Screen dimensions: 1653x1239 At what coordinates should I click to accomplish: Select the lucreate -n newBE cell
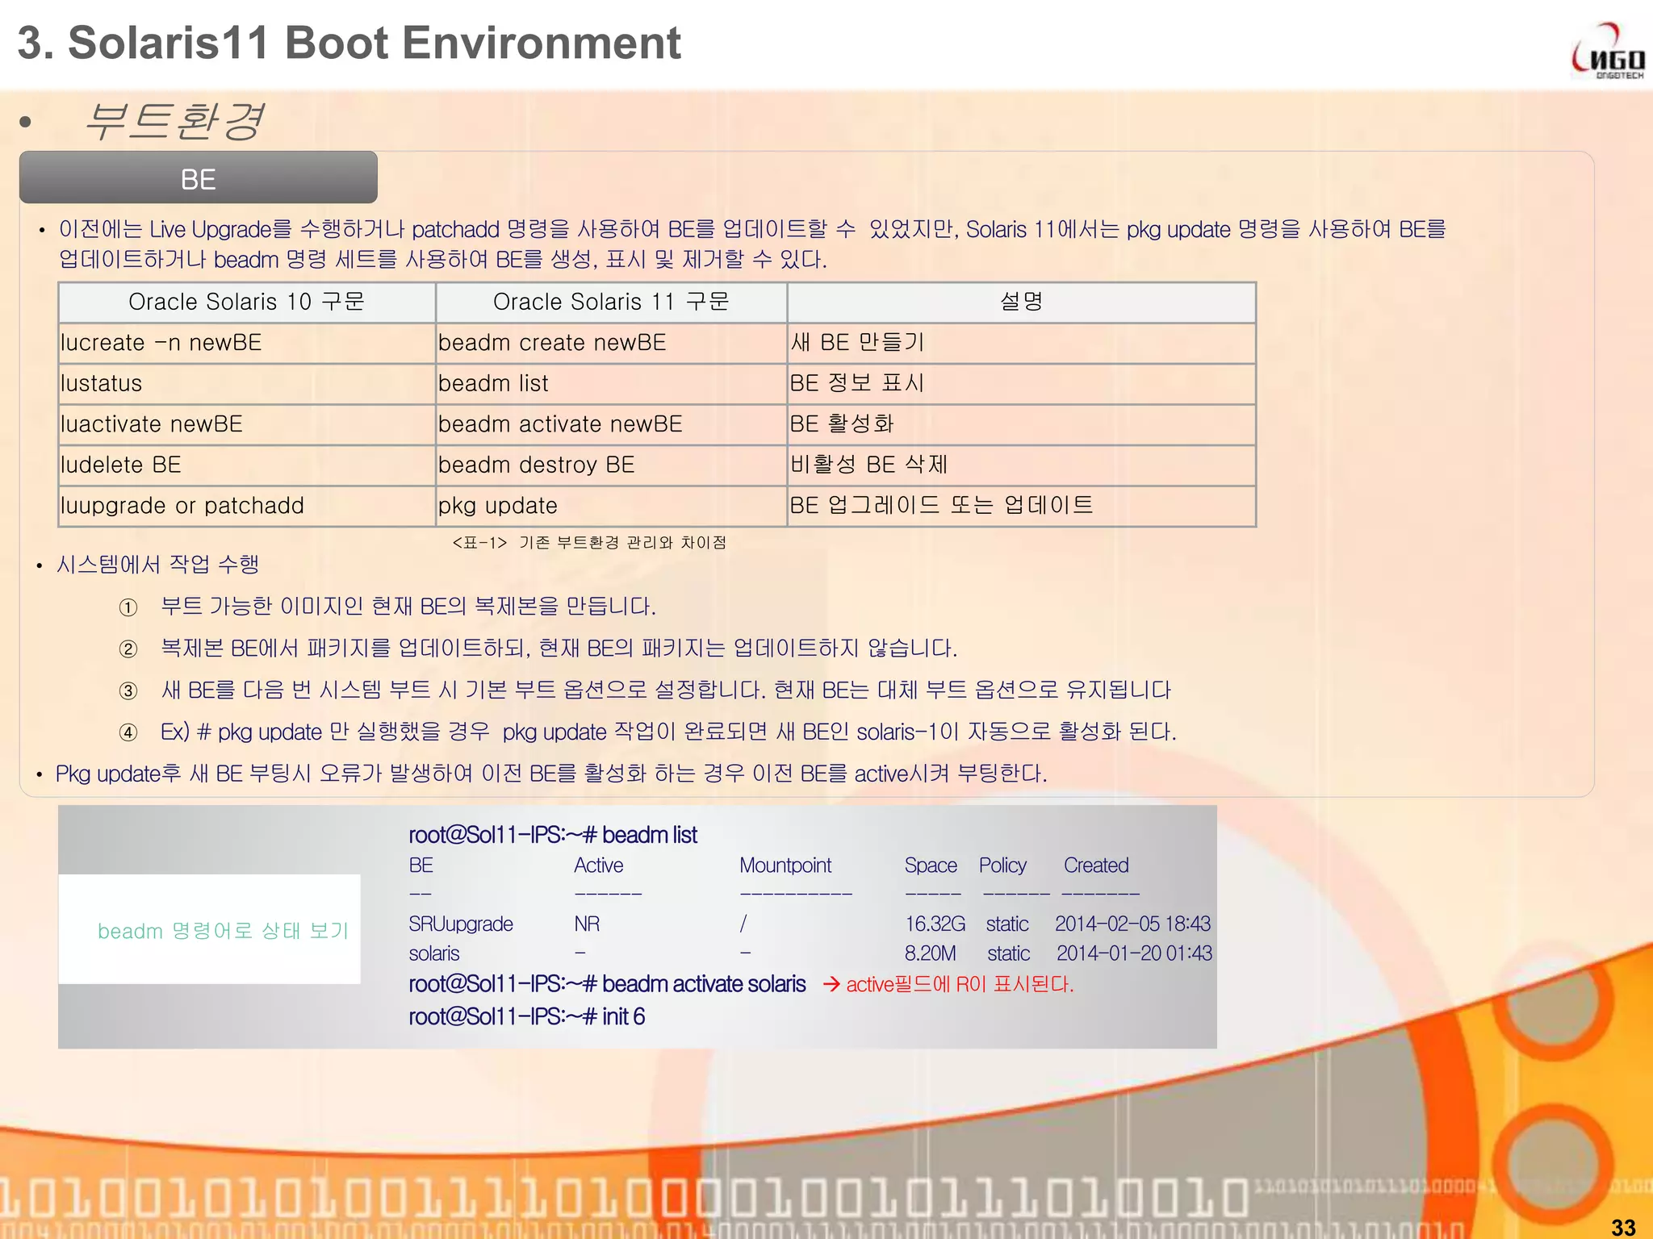[247, 343]
